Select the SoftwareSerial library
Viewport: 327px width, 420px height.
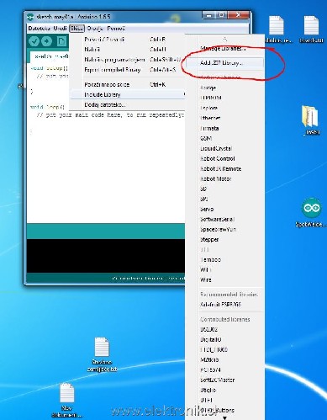point(217,219)
